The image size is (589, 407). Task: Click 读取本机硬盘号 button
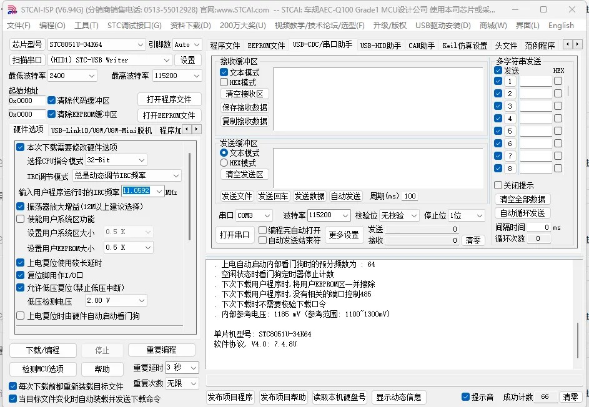[x=339, y=397]
